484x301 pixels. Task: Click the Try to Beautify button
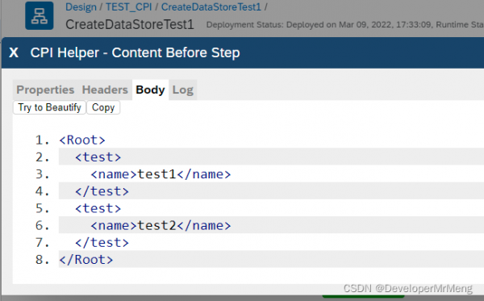pyautogui.click(x=49, y=107)
